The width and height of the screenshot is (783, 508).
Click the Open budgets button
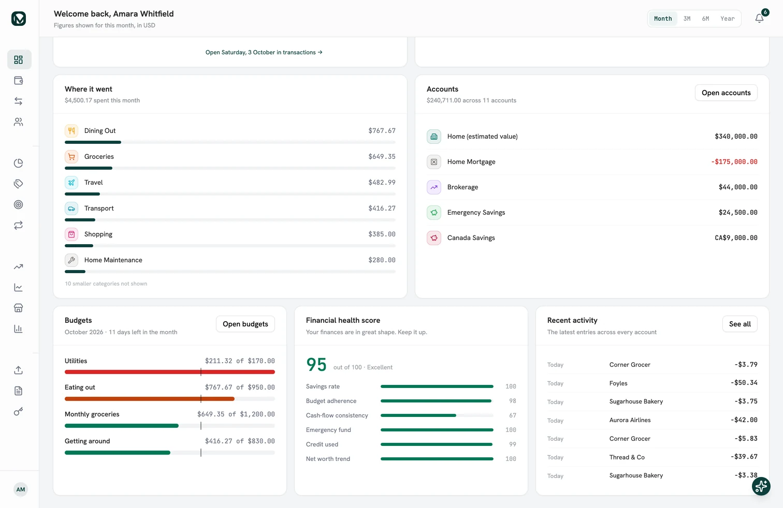(245, 324)
